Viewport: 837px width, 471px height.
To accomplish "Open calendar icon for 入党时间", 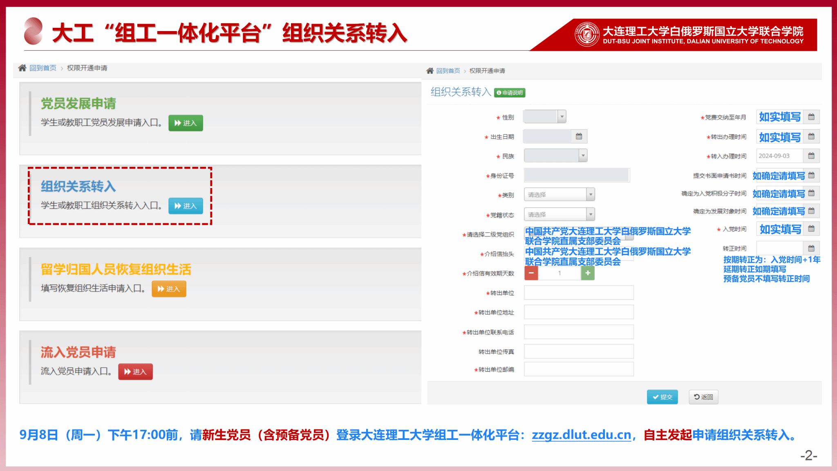I will (811, 229).
